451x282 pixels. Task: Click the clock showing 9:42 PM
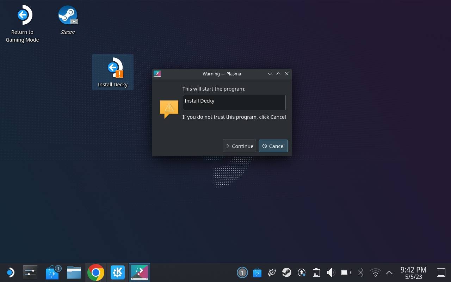(x=413, y=272)
